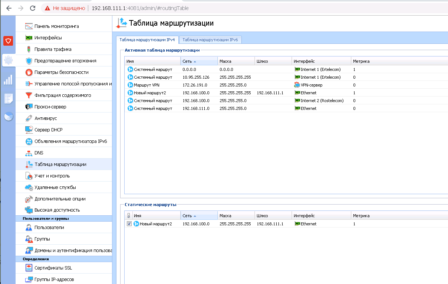Click gateway 192.168.111.1 in static routes

point(270,224)
